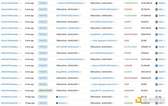
Task: Open Meteora (TRUMP-USDC) Market in +122,914.746737 row
Action: click(71, 59)
